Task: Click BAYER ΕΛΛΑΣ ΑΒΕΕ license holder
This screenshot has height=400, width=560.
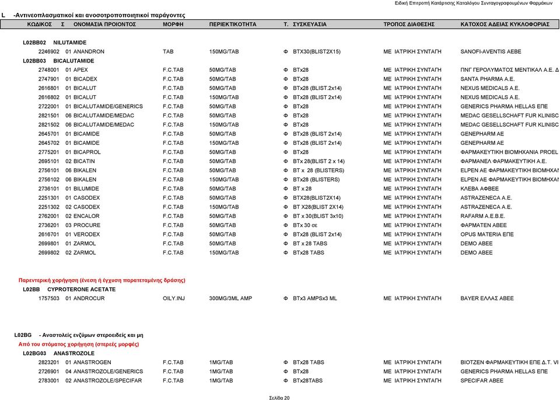Action: tap(487, 298)
